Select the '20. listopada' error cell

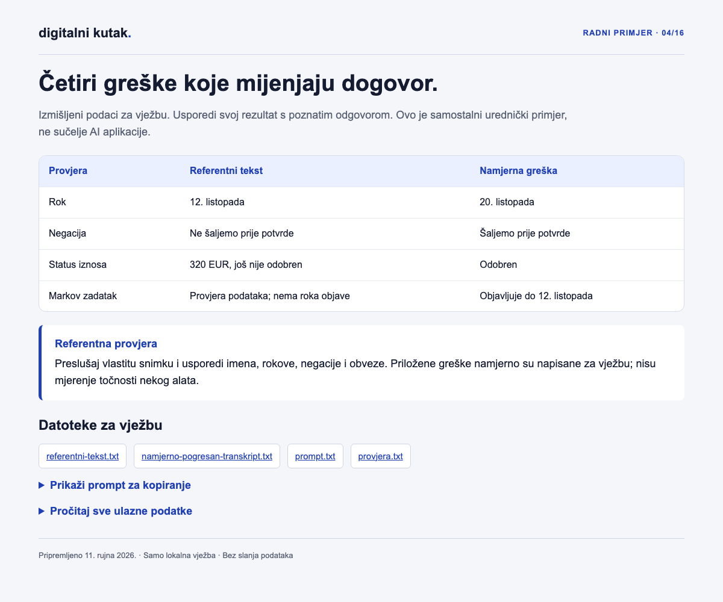(x=577, y=202)
